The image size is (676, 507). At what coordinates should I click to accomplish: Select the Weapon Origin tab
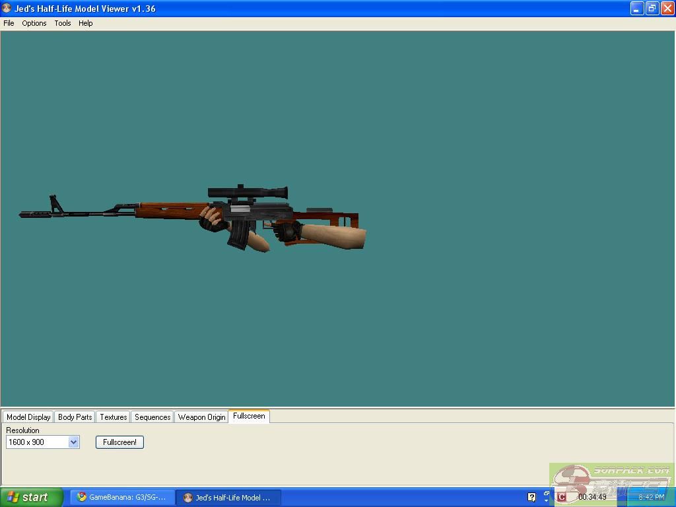pos(202,417)
